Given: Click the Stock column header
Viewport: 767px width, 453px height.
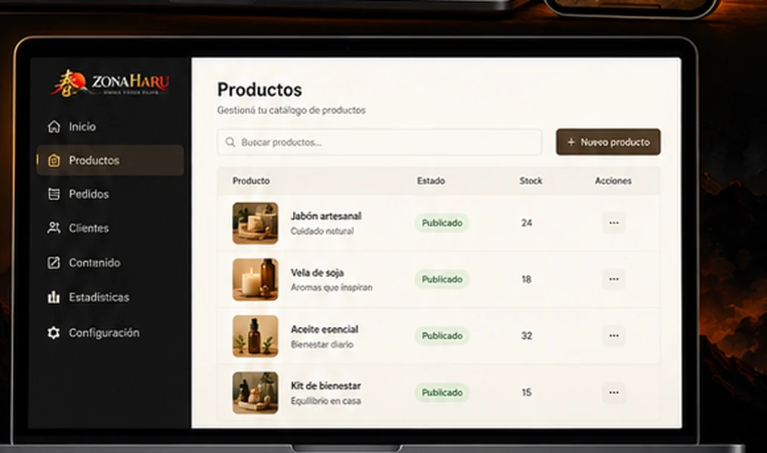Looking at the screenshot, I should pos(531,181).
